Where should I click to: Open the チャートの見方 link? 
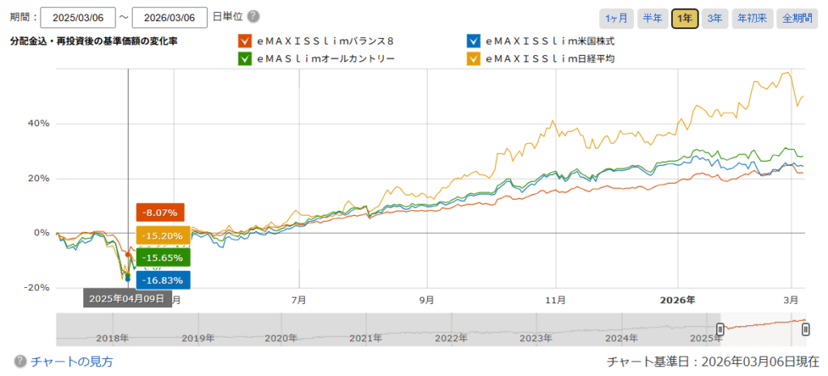click(x=71, y=361)
